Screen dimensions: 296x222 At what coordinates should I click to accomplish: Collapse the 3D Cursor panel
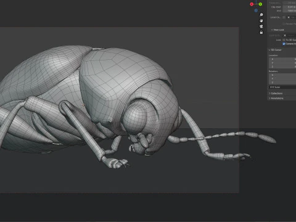[275, 50]
